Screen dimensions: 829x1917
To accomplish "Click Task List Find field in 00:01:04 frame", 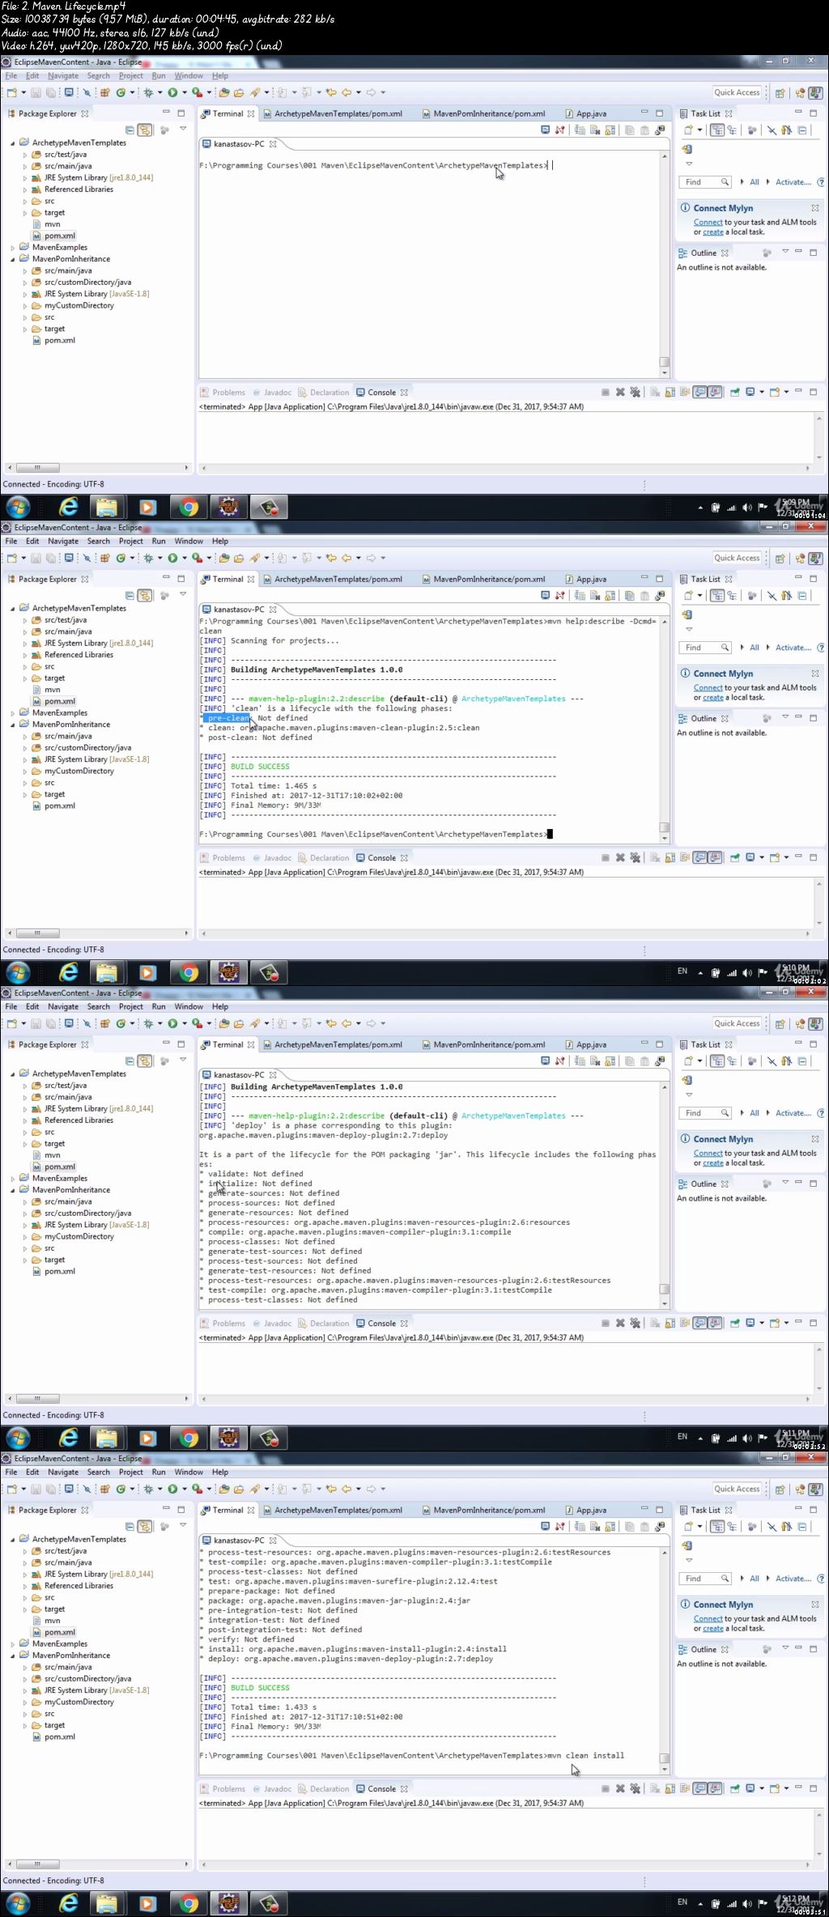I will [706, 182].
